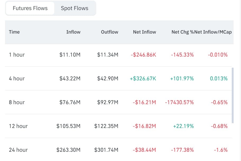The height and width of the screenshot is (161, 241).
Task: Click the $105.53M inflow value
Action: 69,126
